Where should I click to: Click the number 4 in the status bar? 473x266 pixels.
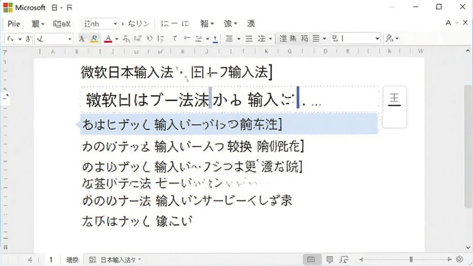(x=30, y=259)
